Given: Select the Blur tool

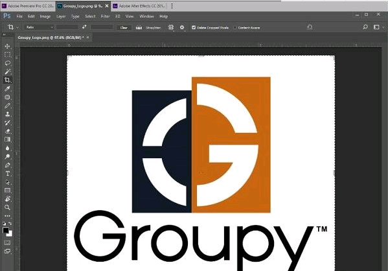Looking at the screenshot, I should 7,148.
